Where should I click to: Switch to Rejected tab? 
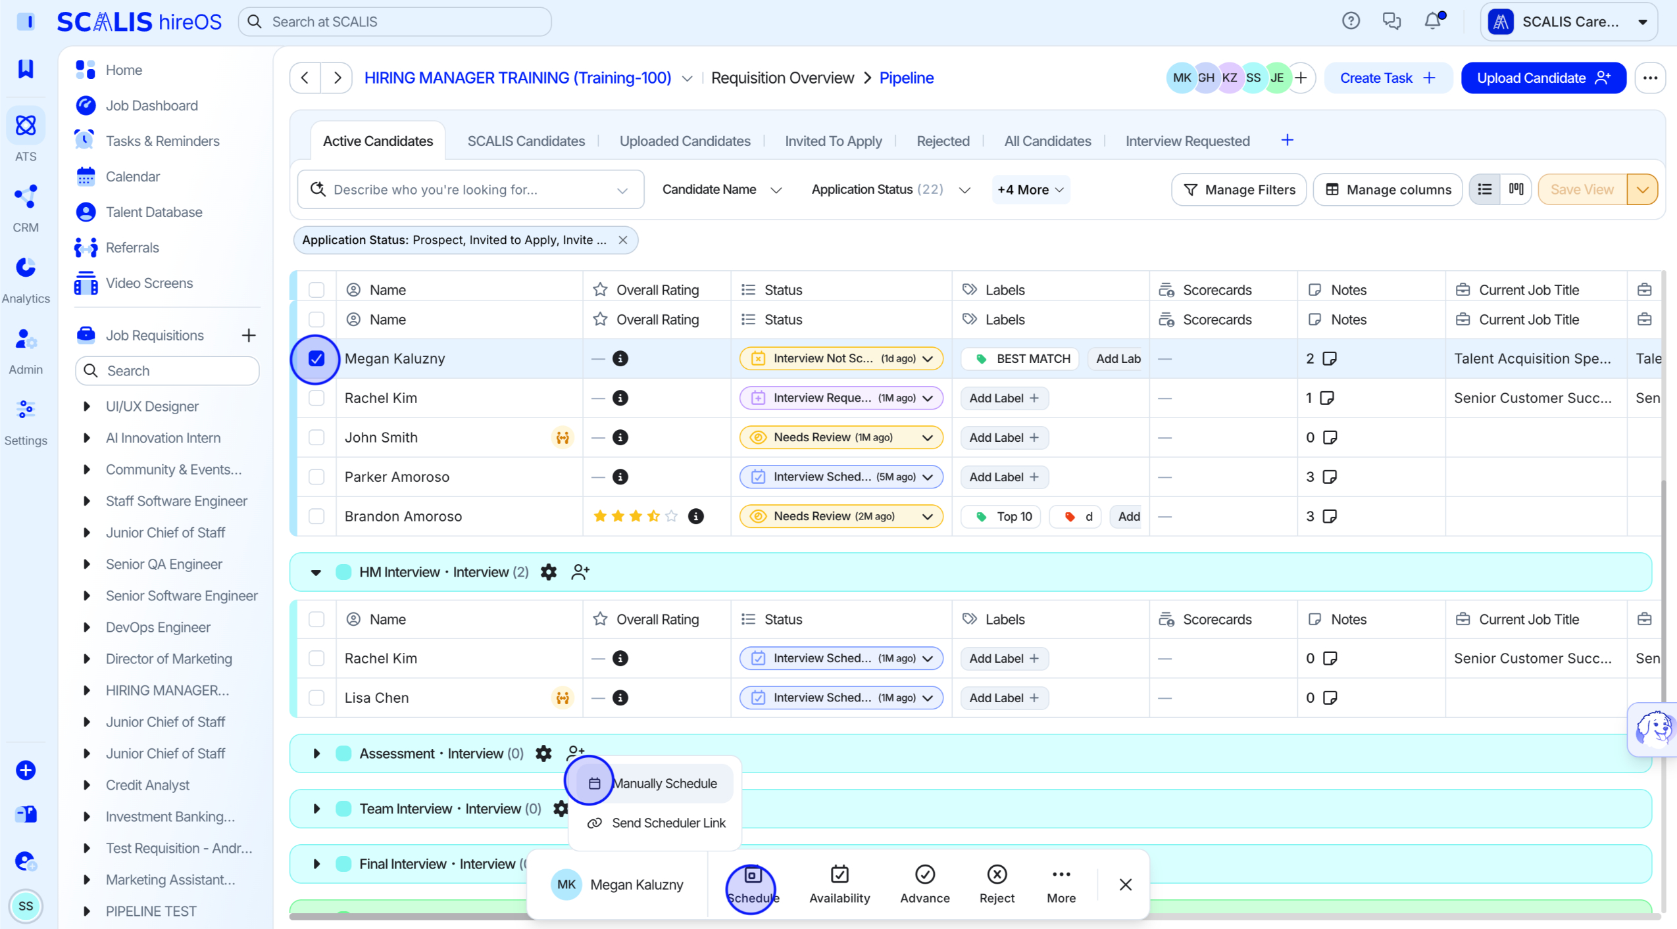point(942,141)
